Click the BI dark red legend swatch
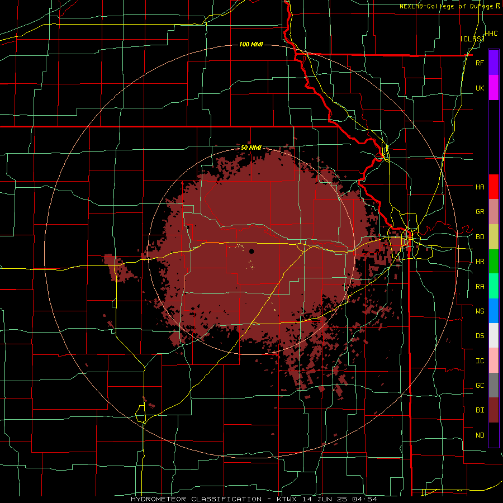503x503 pixels. [493, 410]
